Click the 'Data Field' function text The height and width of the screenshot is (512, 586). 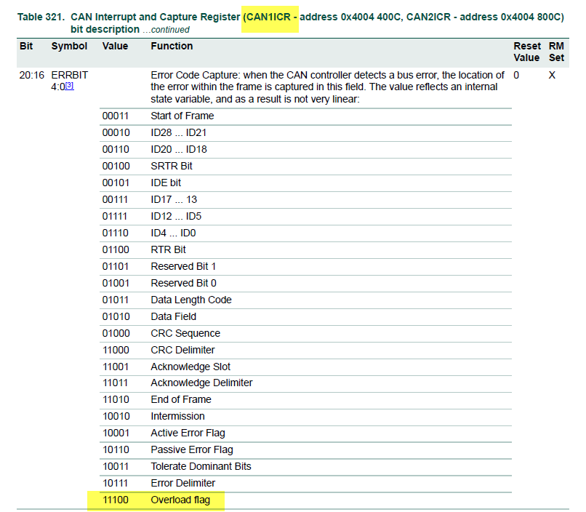pos(174,317)
